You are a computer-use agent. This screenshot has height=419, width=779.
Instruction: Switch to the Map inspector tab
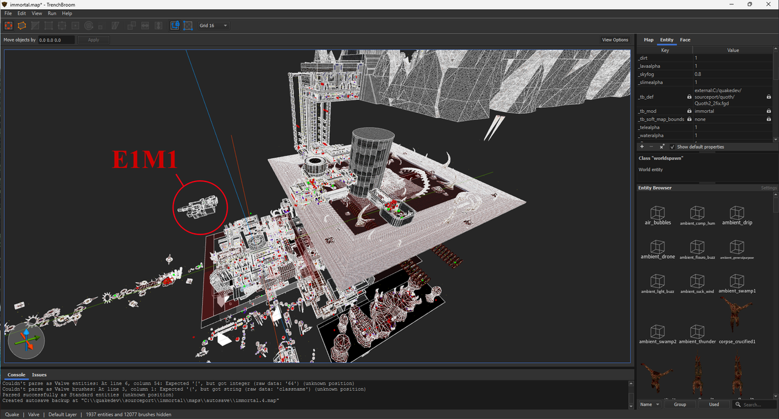[649, 40]
